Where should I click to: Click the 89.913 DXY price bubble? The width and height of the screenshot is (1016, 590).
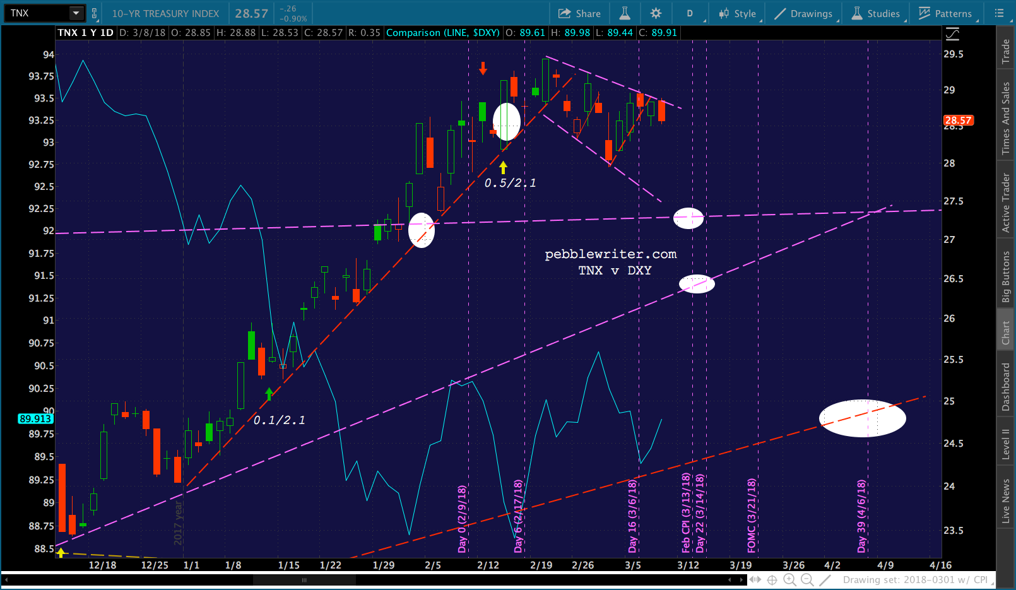click(x=35, y=418)
